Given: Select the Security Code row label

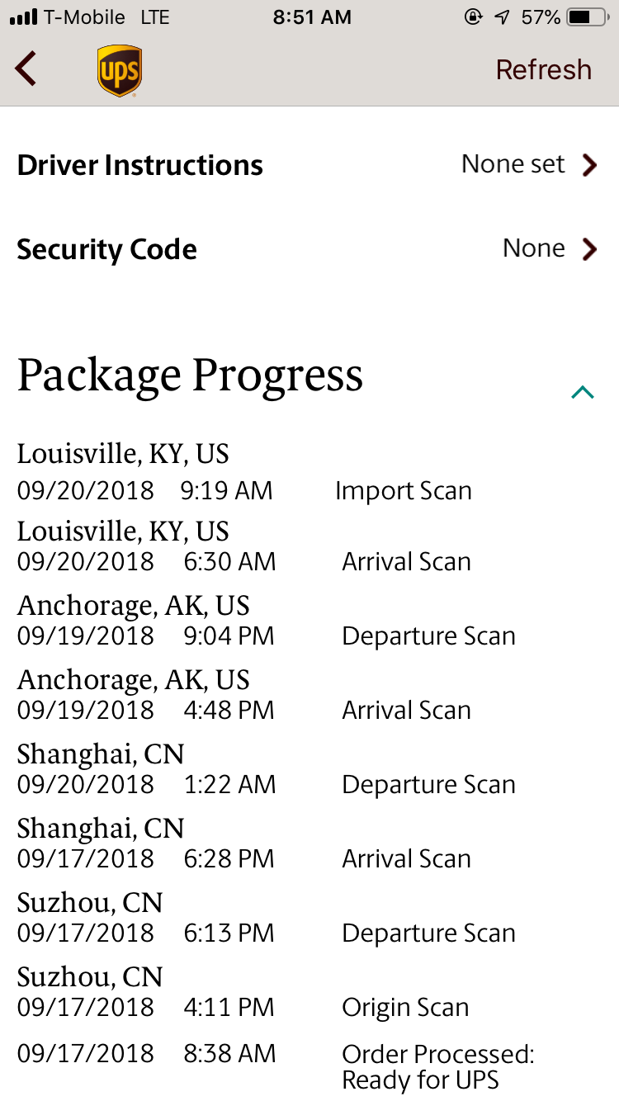Looking at the screenshot, I should tap(106, 249).
